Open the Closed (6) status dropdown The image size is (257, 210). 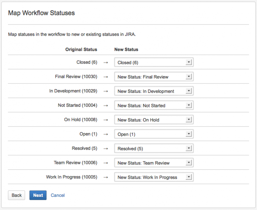(x=154, y=62)
